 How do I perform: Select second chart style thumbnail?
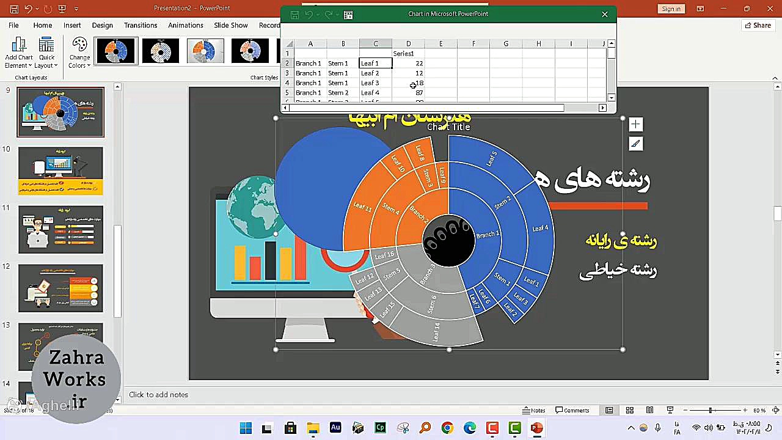click(x=161, y=51)
